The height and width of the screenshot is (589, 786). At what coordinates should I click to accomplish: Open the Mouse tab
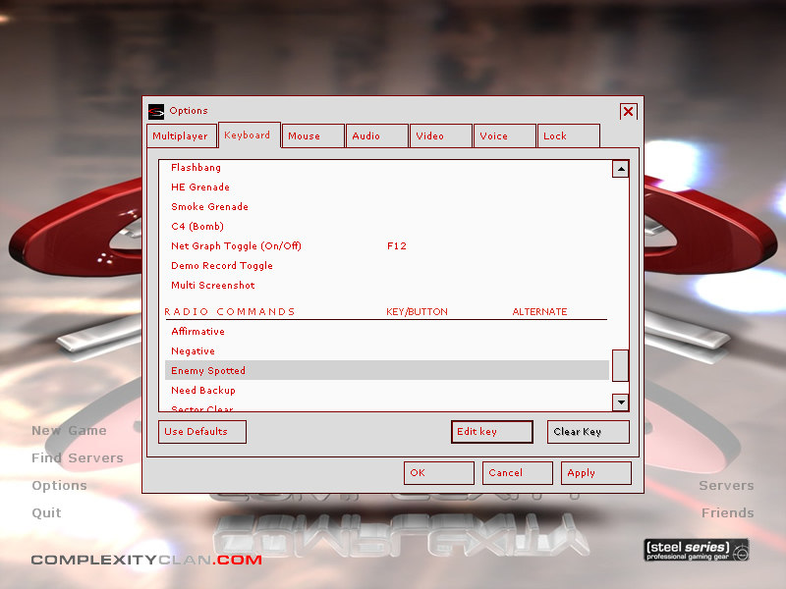point(314,136)
